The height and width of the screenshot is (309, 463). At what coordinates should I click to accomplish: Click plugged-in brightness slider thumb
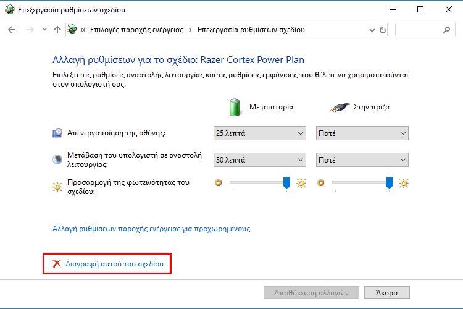[x=389, y=183]
